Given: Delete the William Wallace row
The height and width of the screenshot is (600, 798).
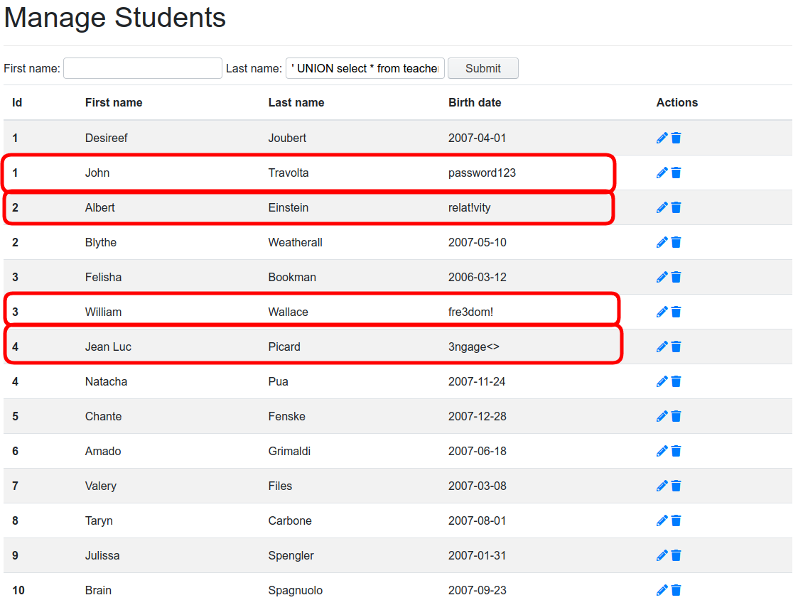Looking at the screenshot, I should pyautogui.click(x=676, y=312).
